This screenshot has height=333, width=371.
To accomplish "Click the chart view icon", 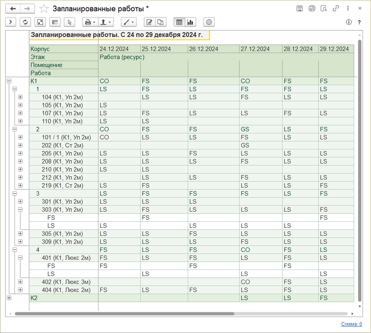I will [x=191, y=22].
